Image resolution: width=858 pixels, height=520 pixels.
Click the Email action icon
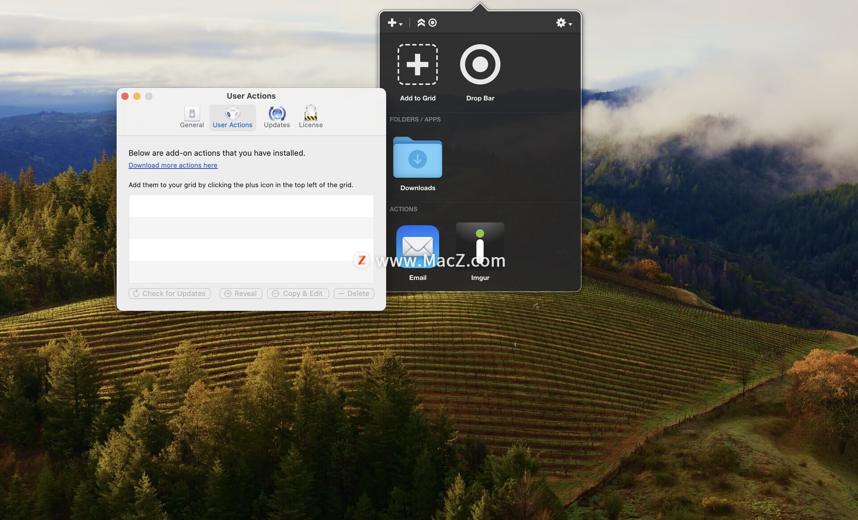point(417,246)
